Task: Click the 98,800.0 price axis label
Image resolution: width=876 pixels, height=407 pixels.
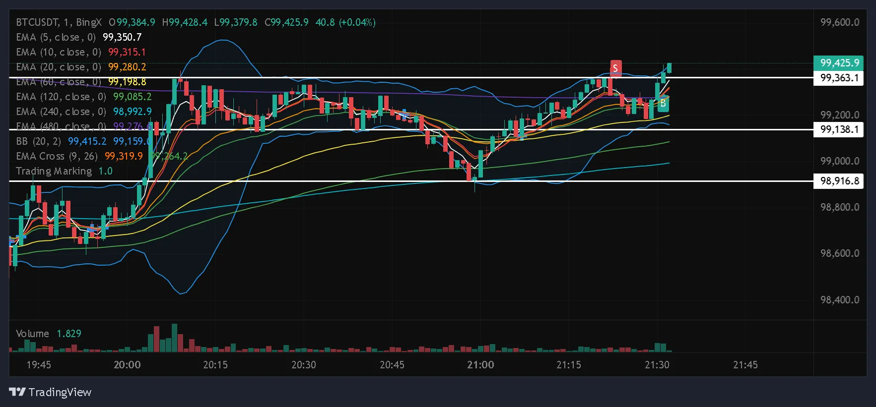Action: coord(840,207)
